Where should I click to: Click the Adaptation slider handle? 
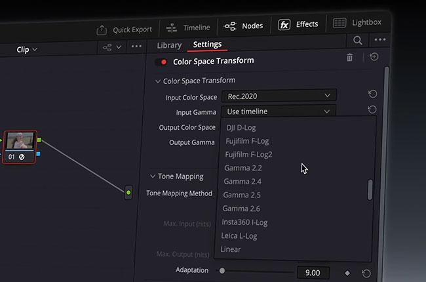click(x=222, y=271)
